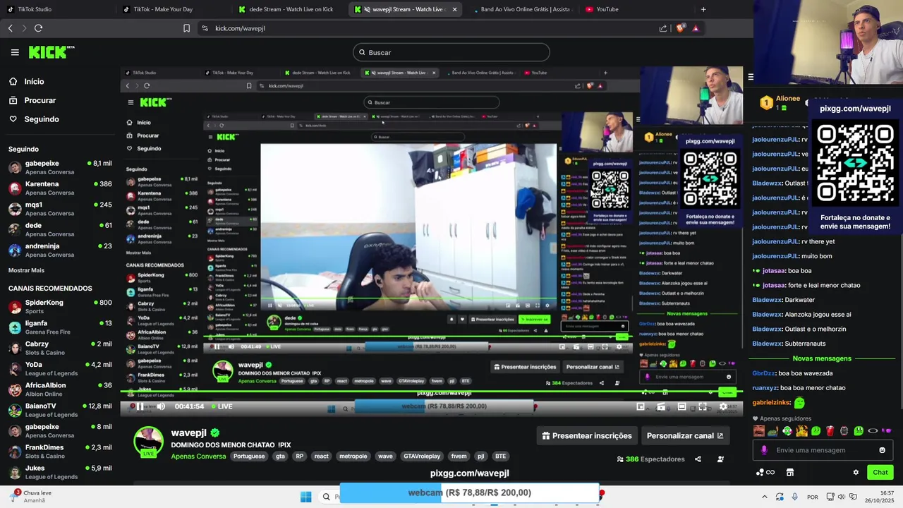Open the Kick sidebar hamburger menu

(15, 52)
